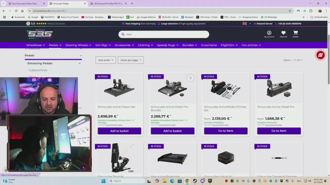Open the Clothing navigation menu
The image size is (330, 185).
tap(145, 45)
